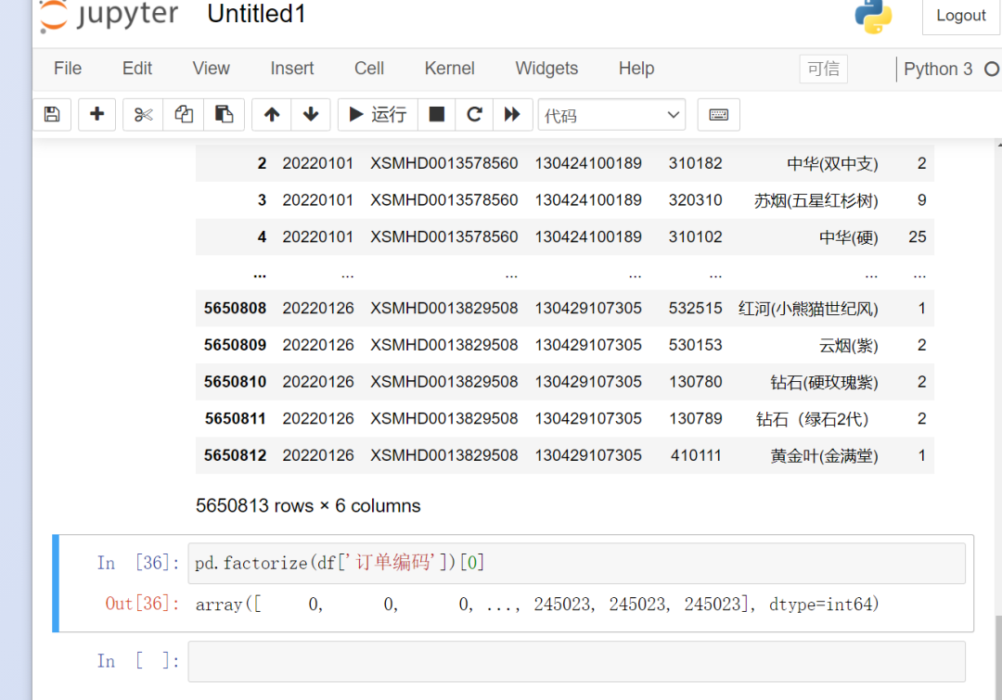Click the notebook title Untitled1 to rename
This screenshot has width=1002, height=700.
click(x=256, y=15)
